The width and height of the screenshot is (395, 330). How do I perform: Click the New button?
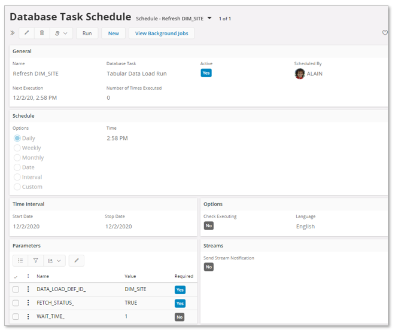113,33
